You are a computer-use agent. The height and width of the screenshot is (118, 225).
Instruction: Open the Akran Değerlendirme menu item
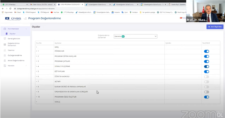(x=16, y=60)
